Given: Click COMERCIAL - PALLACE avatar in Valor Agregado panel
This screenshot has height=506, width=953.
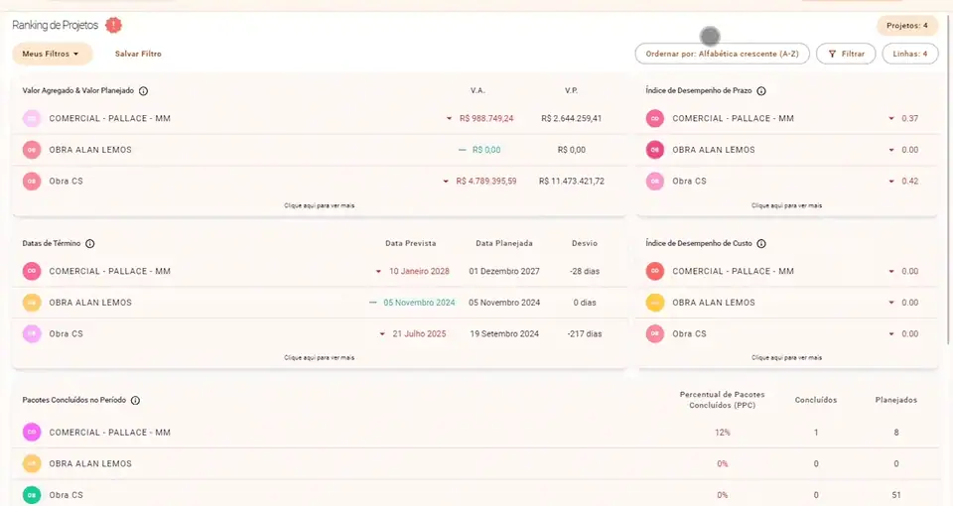Looking at the screenshot, I should (x=32, y=118).
